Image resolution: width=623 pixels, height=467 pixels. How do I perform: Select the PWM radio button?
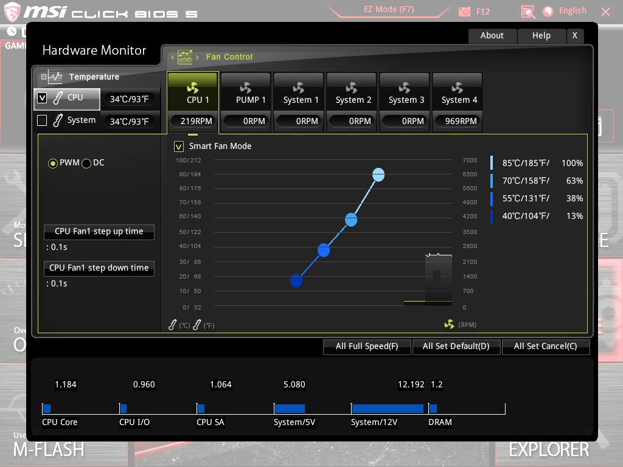(x=52, y=163)
